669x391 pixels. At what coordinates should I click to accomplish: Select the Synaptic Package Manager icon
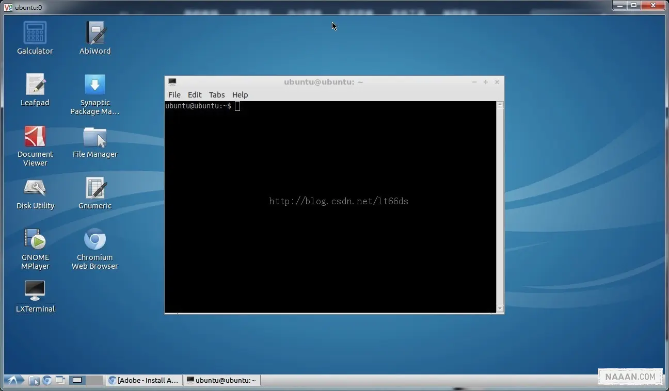pyautogui.click(x=95, y=85)
